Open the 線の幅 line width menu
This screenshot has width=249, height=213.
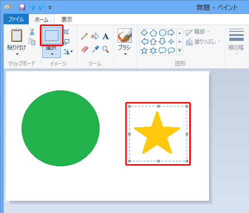[236, 41]
